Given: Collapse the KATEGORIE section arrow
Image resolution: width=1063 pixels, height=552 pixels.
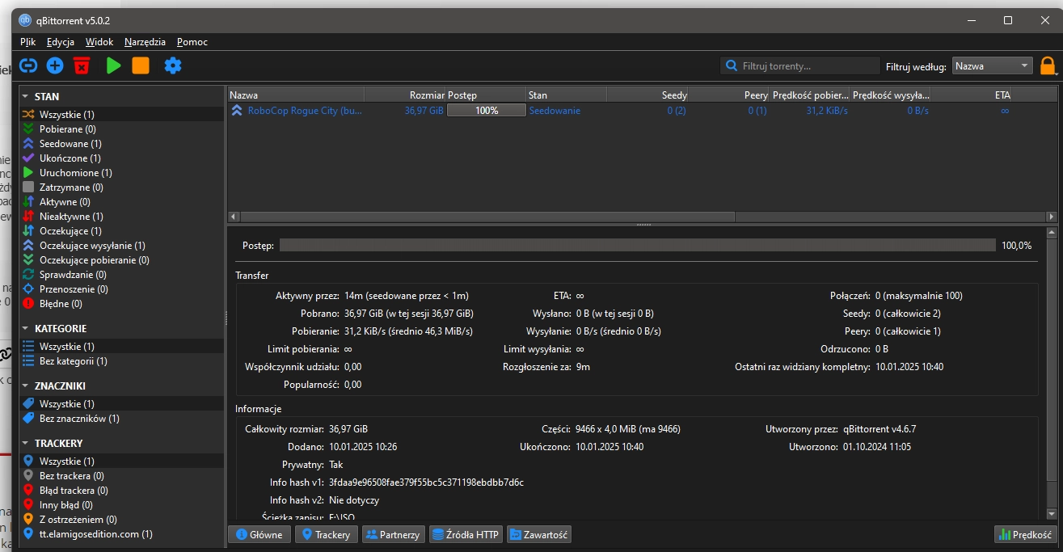Looking at the screenshot, I should pos(26,328).
